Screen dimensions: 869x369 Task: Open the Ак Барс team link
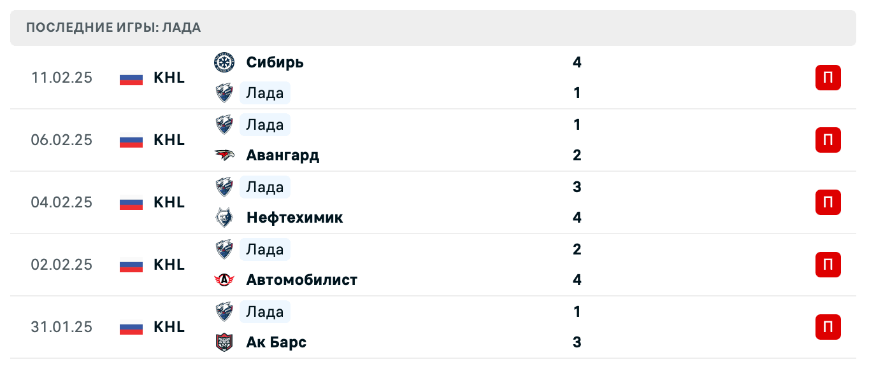[276, 342]
